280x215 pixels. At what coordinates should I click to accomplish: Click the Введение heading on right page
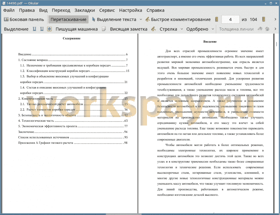coord(210,42)
